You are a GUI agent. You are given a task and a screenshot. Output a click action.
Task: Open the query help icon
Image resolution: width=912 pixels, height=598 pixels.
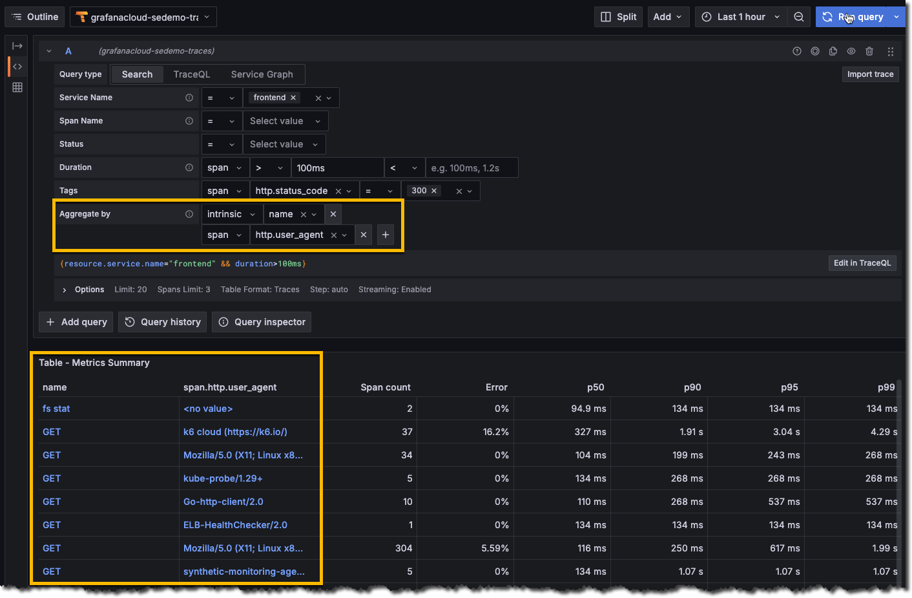[x=796, y=50]
